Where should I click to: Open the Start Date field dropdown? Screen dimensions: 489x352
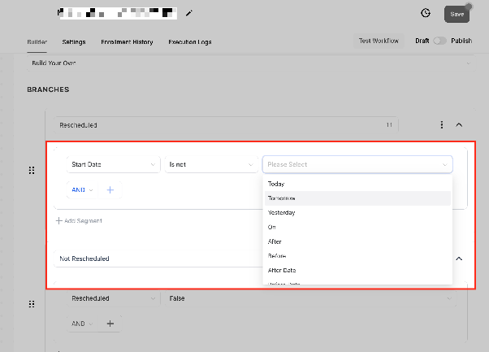113,164
